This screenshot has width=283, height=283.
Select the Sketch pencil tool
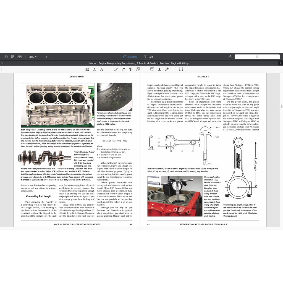[116, 69]
